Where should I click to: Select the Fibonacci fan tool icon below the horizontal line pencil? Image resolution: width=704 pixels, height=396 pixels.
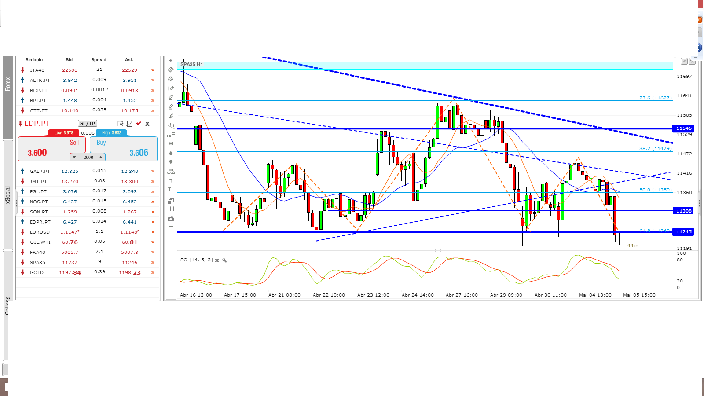click(x=171, y=116)
